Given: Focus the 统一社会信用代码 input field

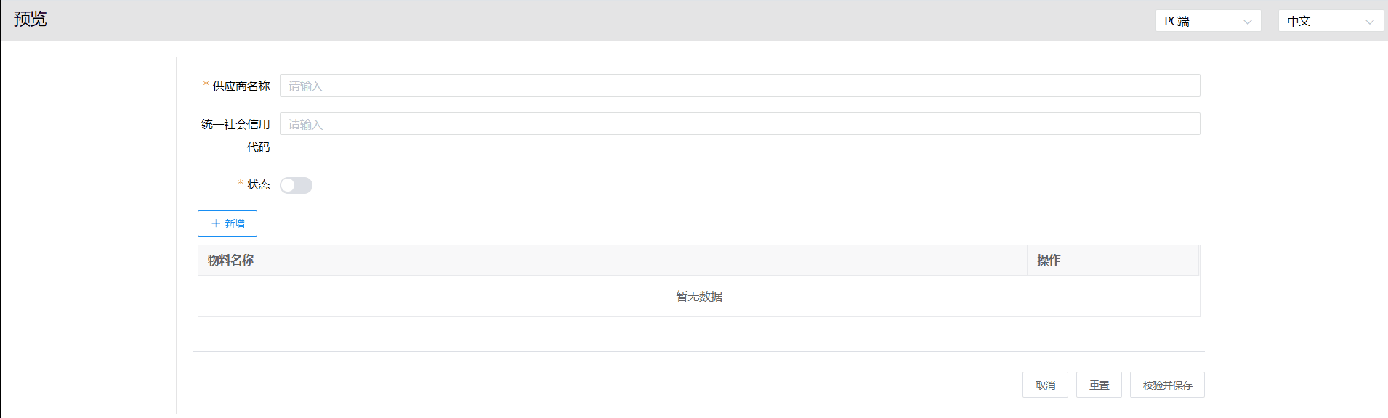Looking at the screenshot, I should pyautogui.click(x=739, y=124).
